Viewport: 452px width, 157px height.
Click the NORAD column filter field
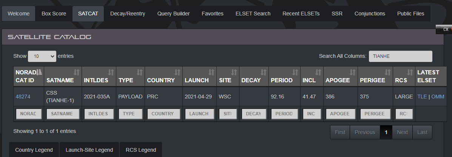click(x=29, y=114)
